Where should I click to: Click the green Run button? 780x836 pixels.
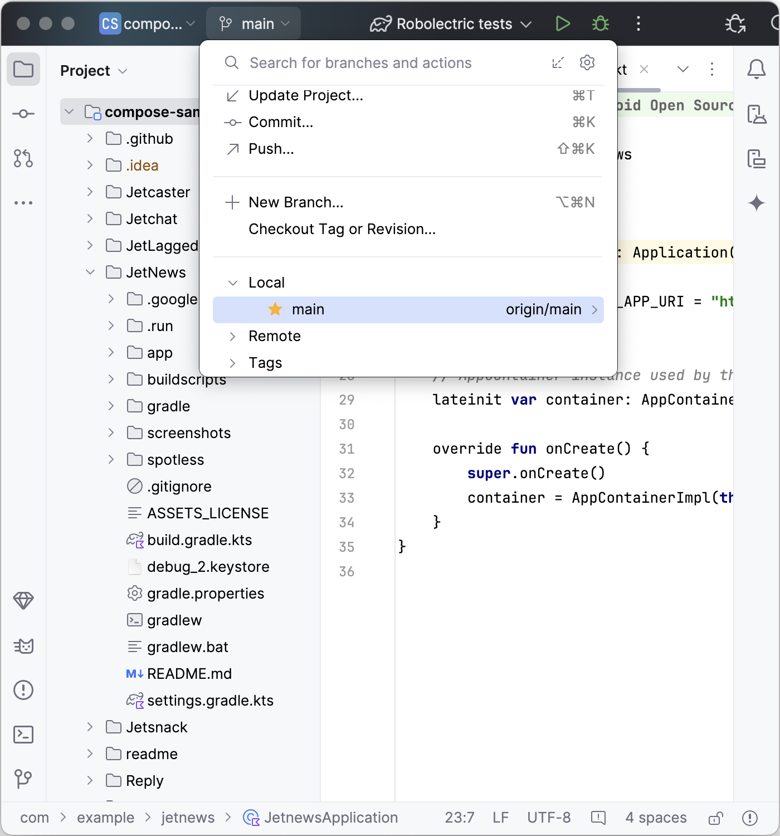pyautogui.click(x=563, y=24)
